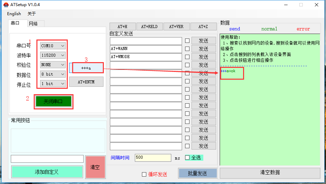Click the green 关闭串口 button
This screenshot has height=184, width=326.
53,101
